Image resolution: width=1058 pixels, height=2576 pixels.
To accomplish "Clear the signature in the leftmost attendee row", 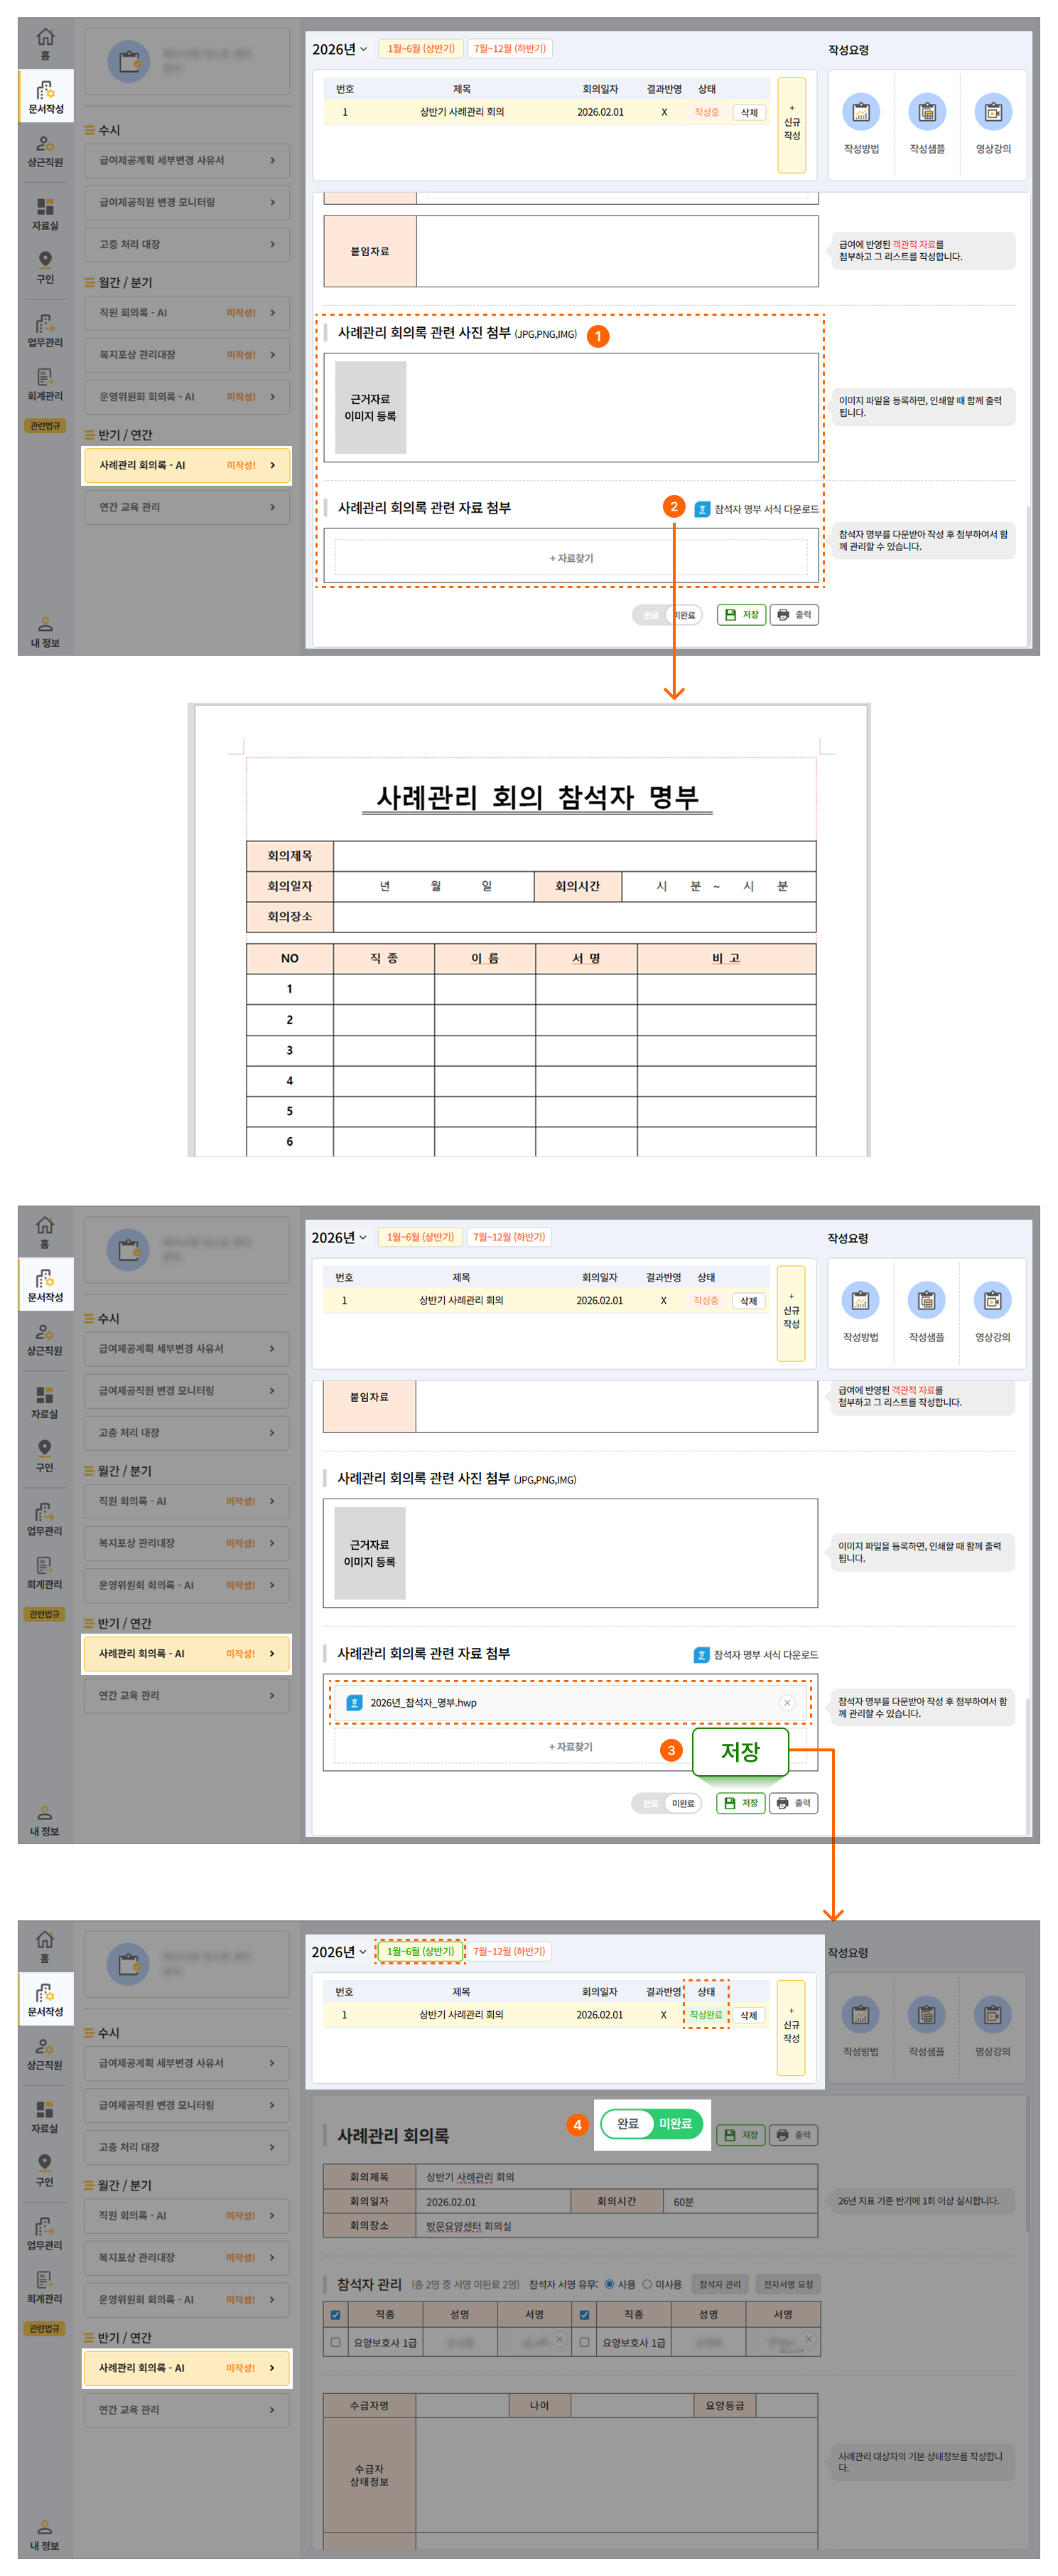I will click(x=559, y=2339).
